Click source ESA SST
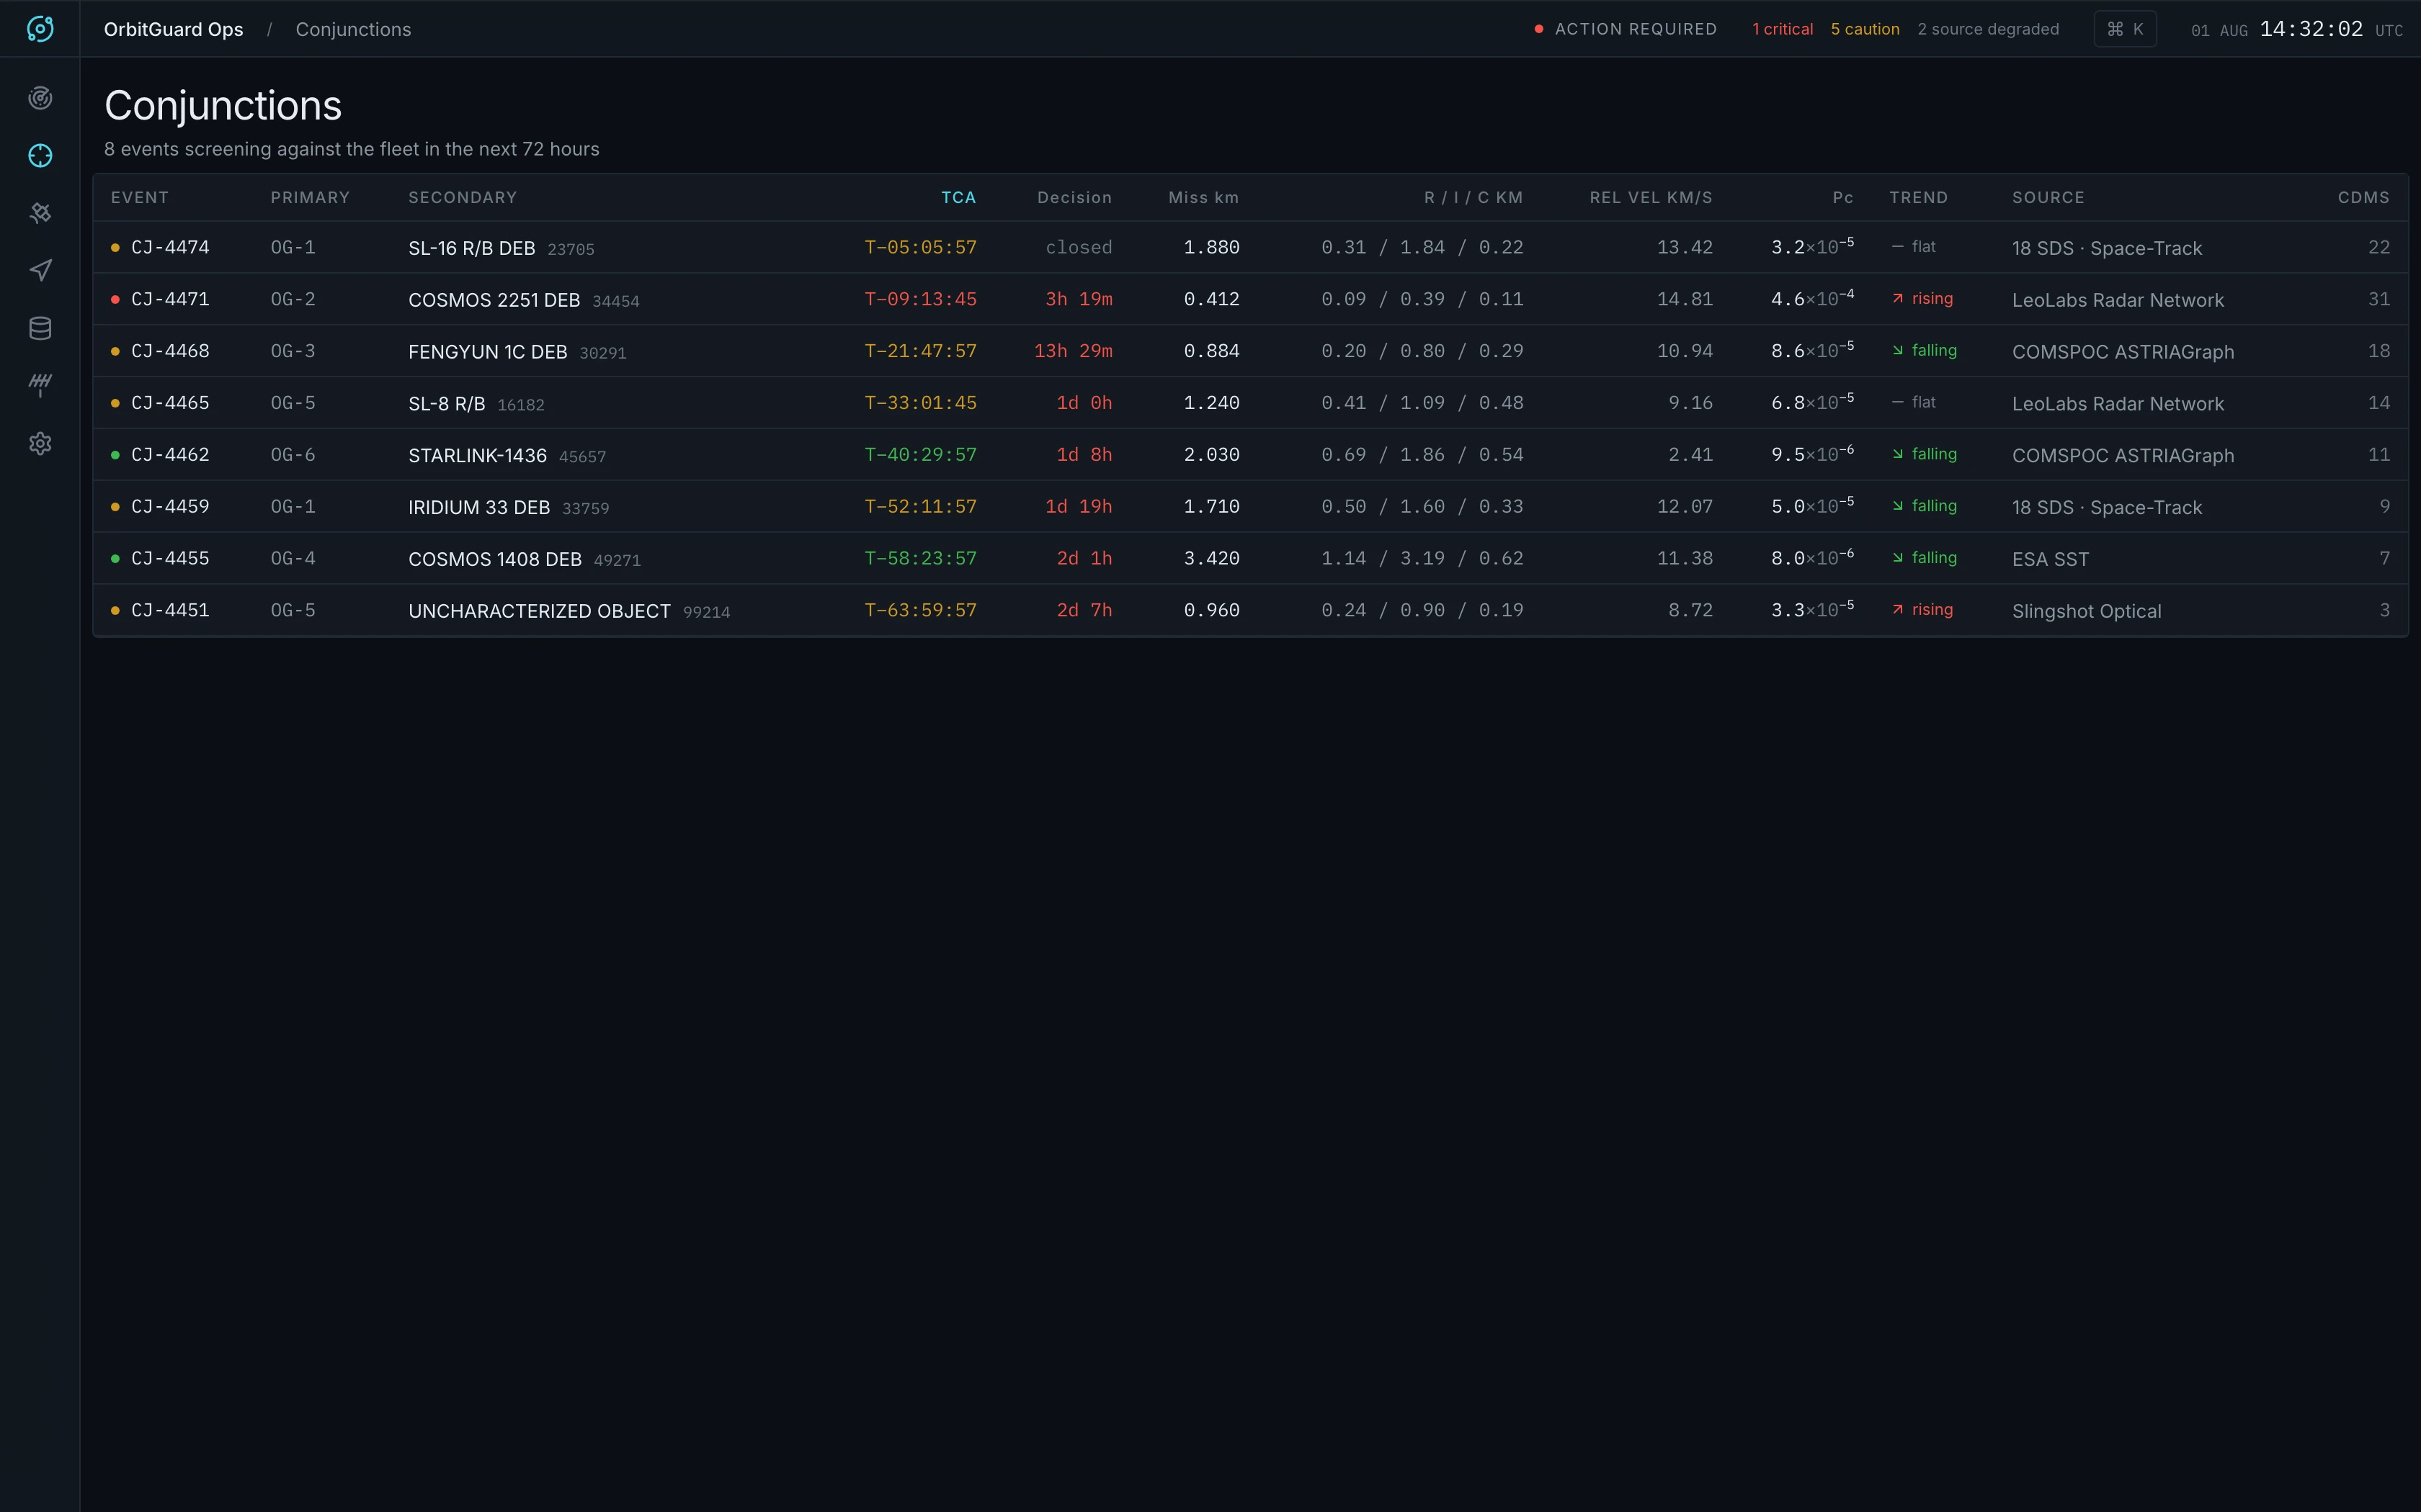 [2050, 559]
